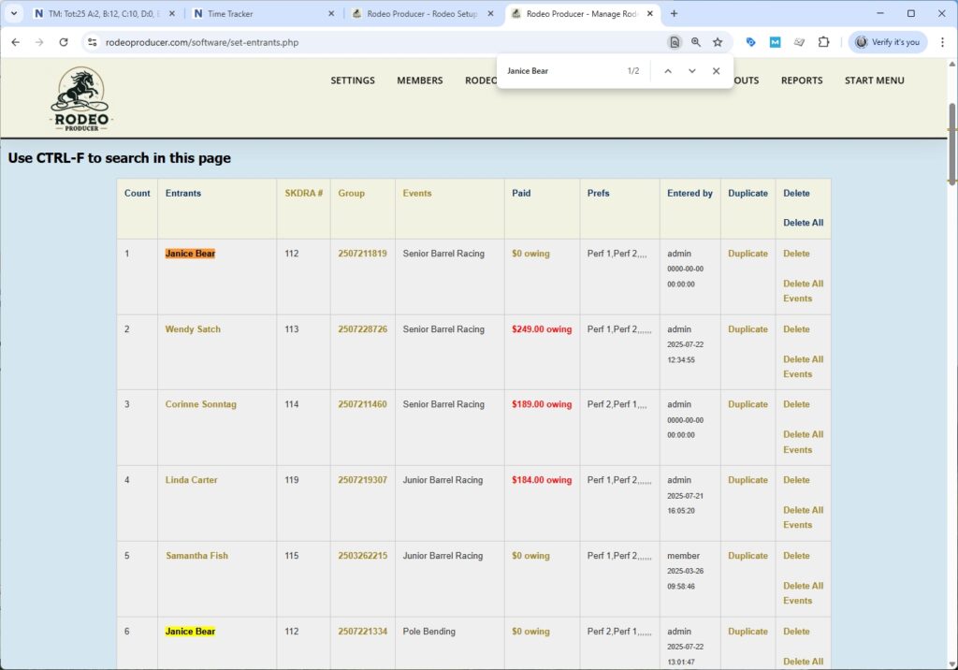This screenshot has width=958, height=670.
Task: Reload the page with the refresh icon
Action: pyautogui.click(x=64, y=42)
